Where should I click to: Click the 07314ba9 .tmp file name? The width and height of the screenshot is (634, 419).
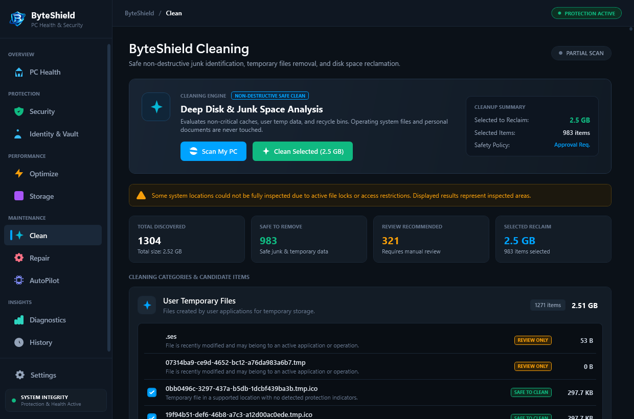click(236, 363)
